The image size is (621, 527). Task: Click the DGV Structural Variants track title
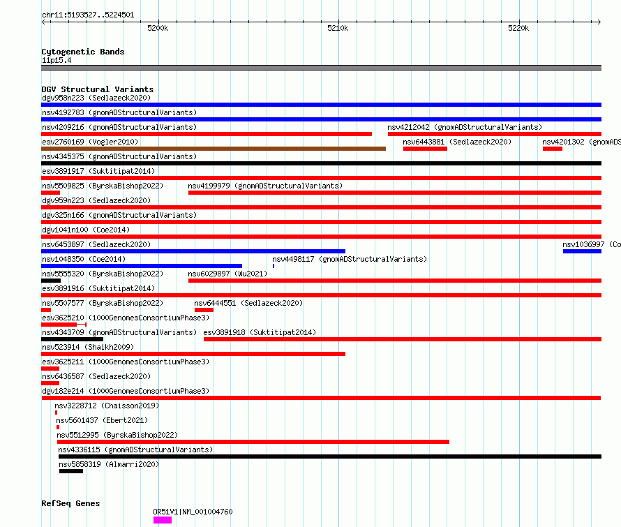[x=98, y=89]
